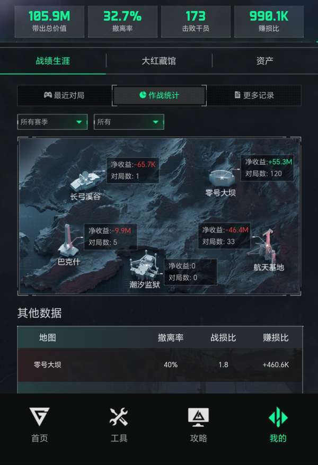Viewport: 318px width, 465px height.
Task: Expand the 所有赛季 season dropdown
Action: pos(52,122)
